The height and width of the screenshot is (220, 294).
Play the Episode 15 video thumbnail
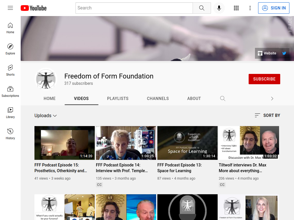pos(65,143)
